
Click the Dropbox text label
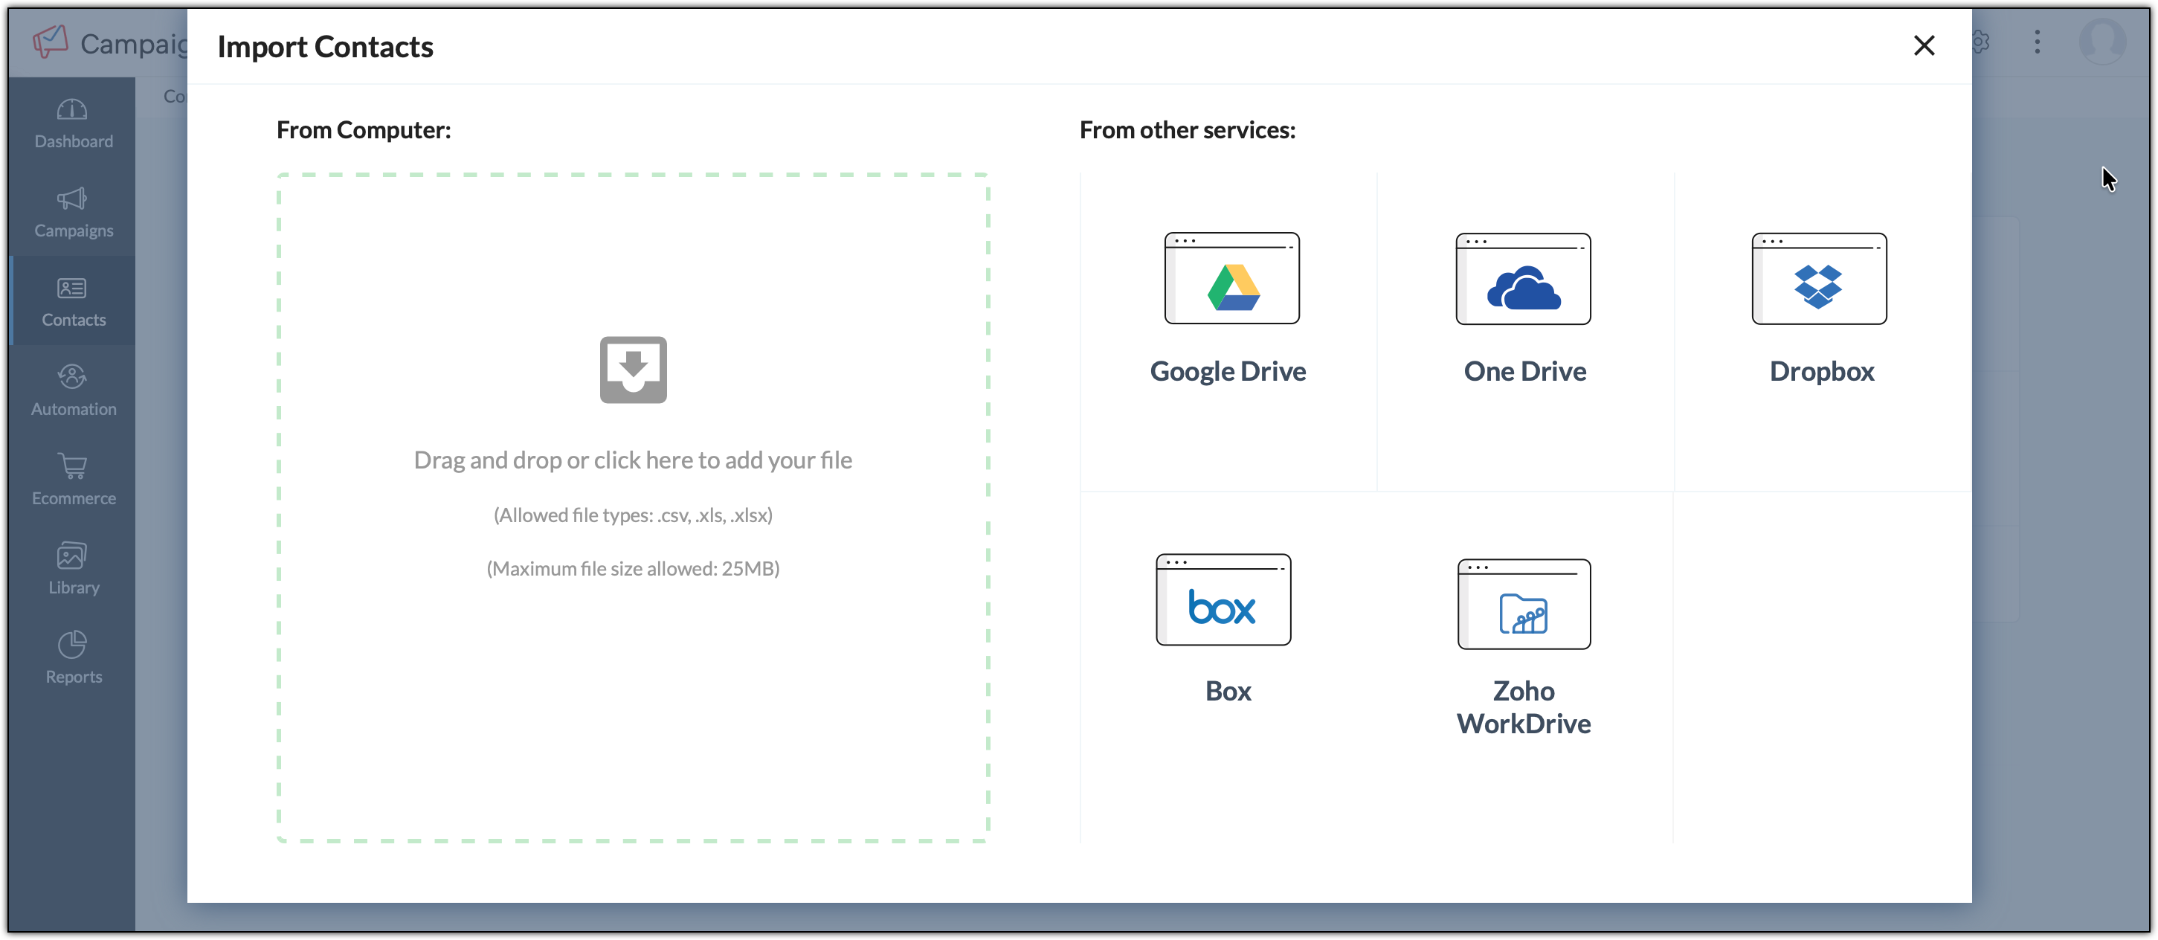pyautogui.click(x=1821, y=371)
